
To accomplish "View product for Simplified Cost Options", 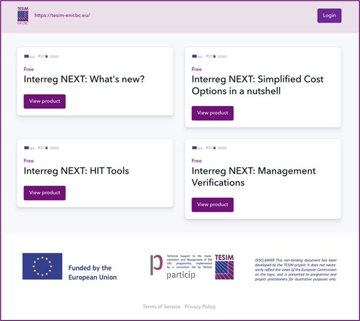I will tap(212, 113).
